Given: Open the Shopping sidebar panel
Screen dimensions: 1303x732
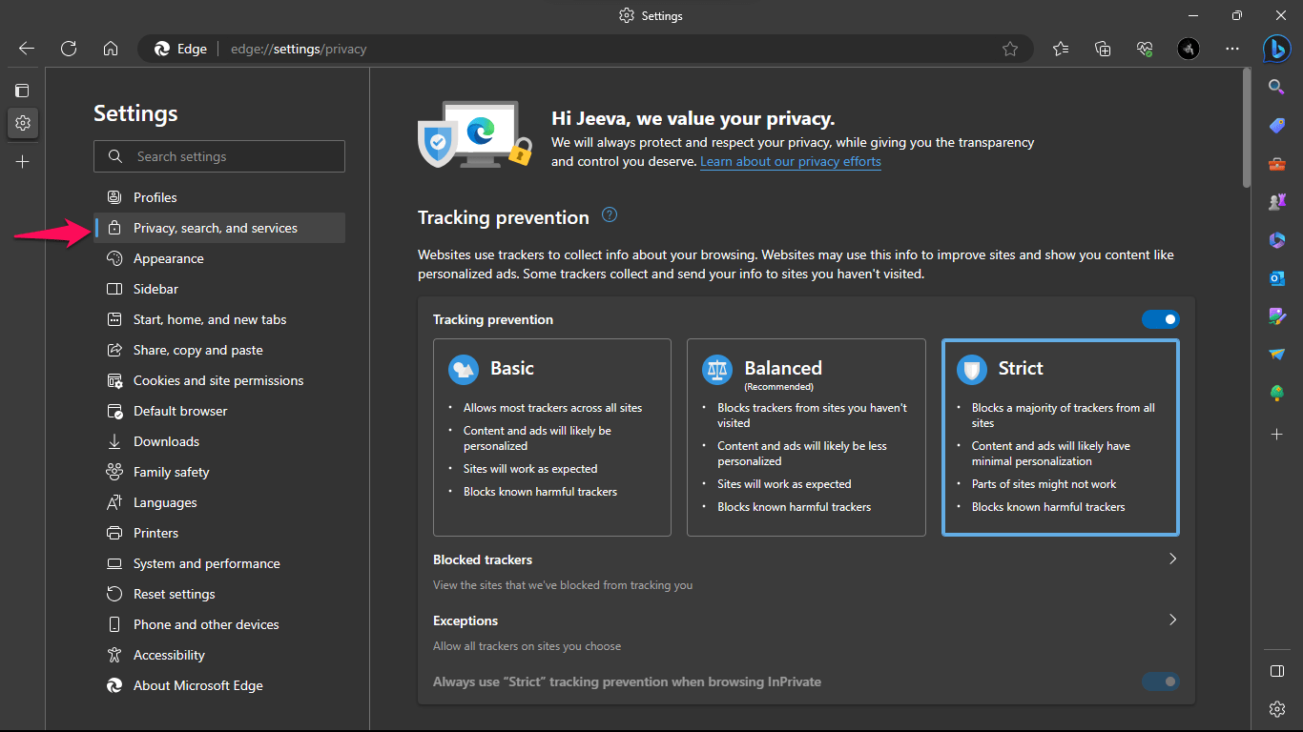Looking at the screenshot, I should click(x=1276, y=125).
